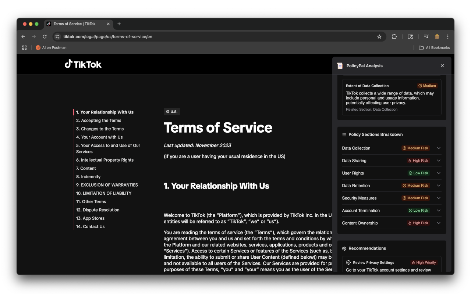The width and height of the screenshot is (471, 294).
Task: Open Chrome three-dot menu
Action: (448, 37)
